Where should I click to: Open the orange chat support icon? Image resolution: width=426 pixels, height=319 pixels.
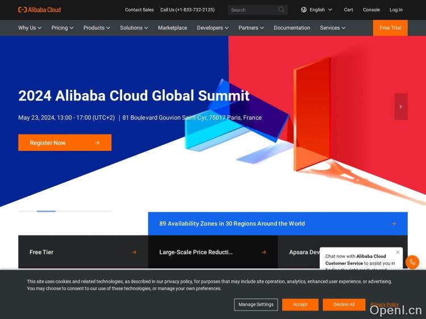point(413,262)
